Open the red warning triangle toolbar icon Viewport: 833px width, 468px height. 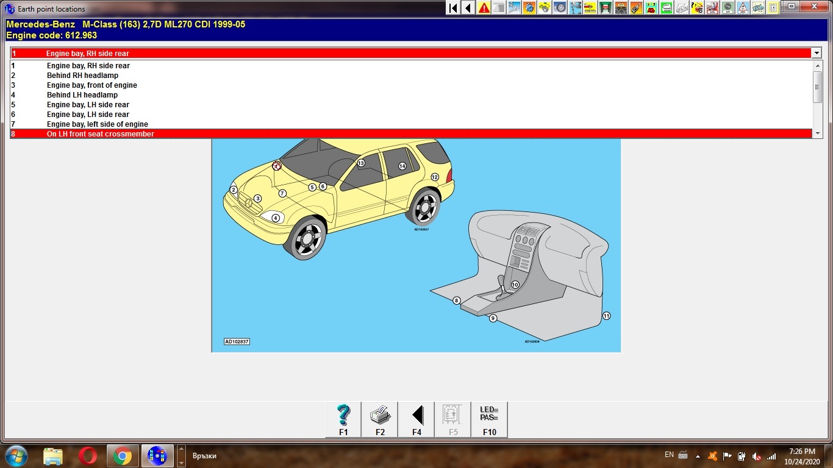(x=484, y=8)
